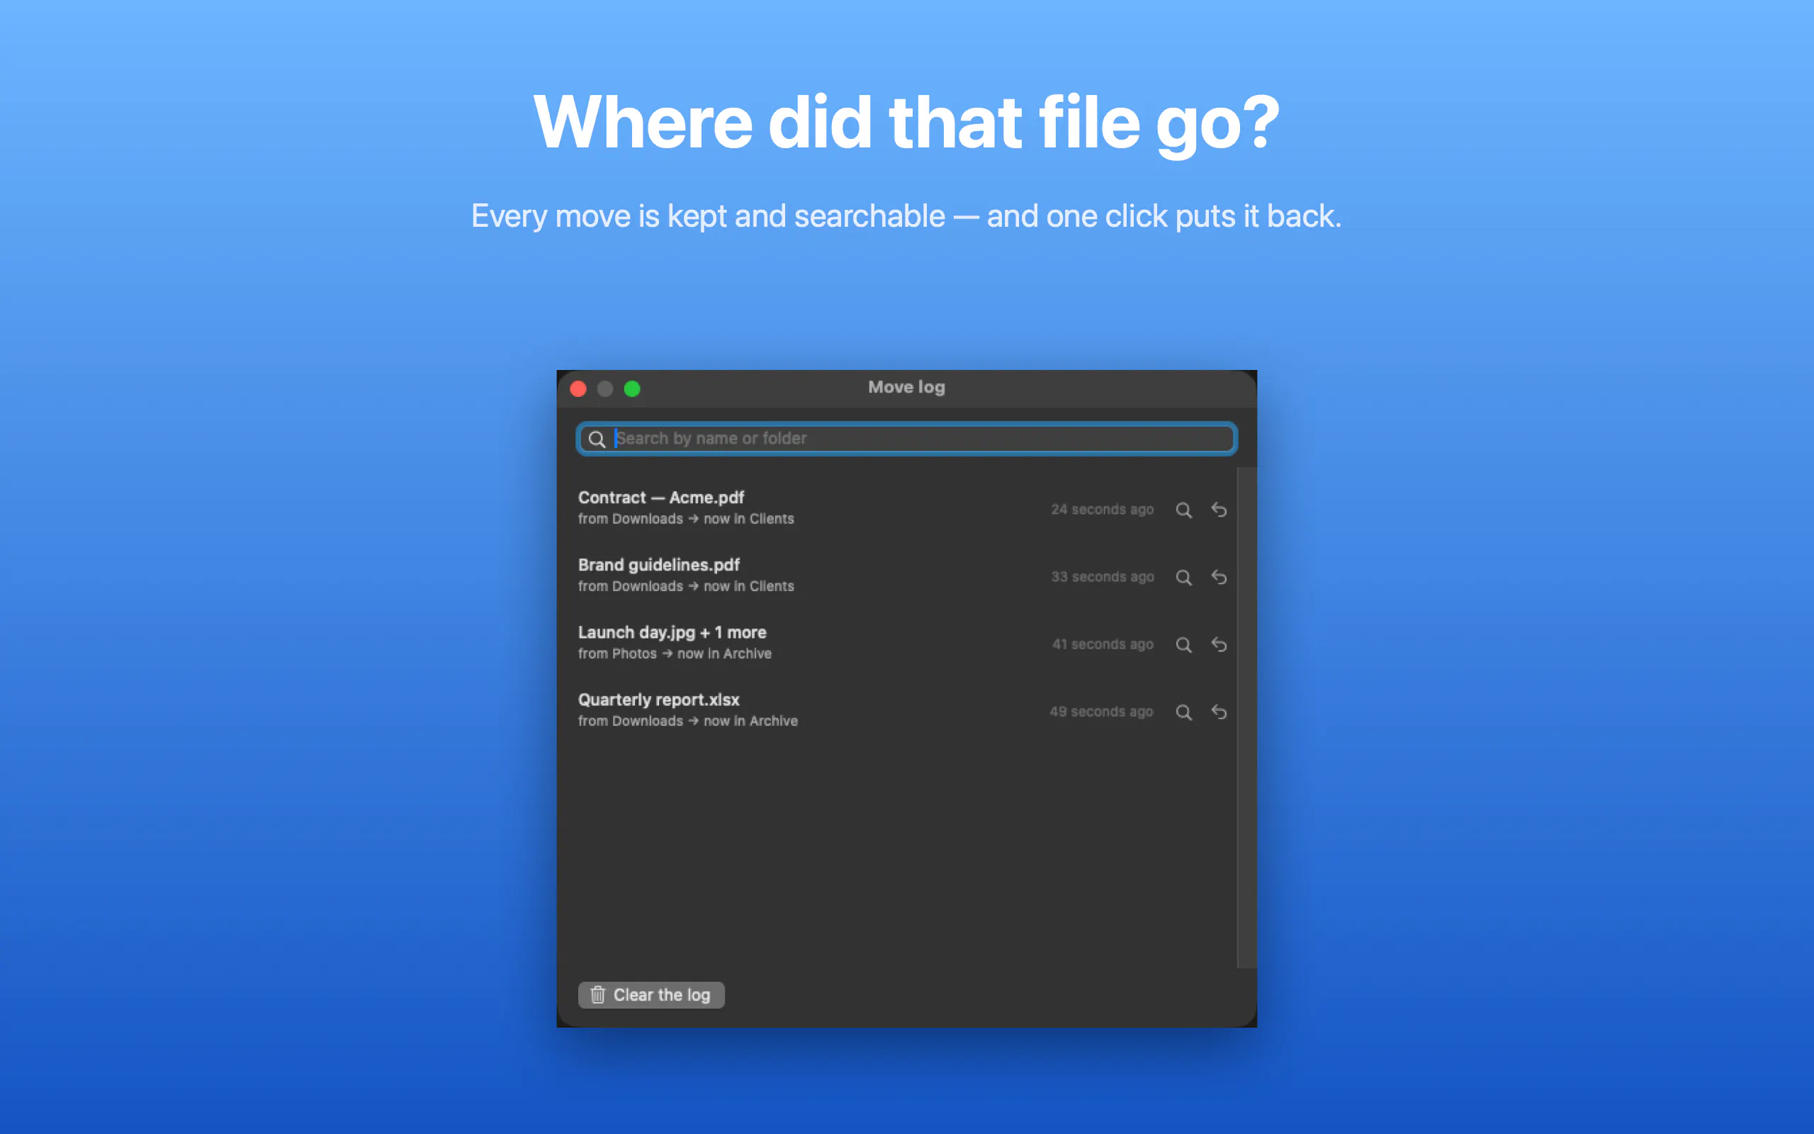Click the Clear the log button

pos(650,995)
